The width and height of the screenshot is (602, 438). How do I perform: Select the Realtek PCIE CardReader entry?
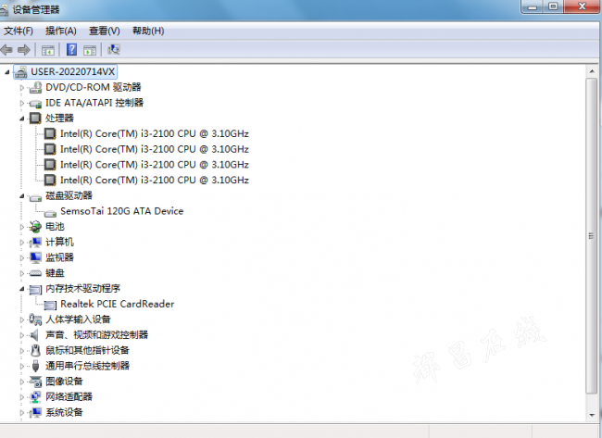point(117,304)
